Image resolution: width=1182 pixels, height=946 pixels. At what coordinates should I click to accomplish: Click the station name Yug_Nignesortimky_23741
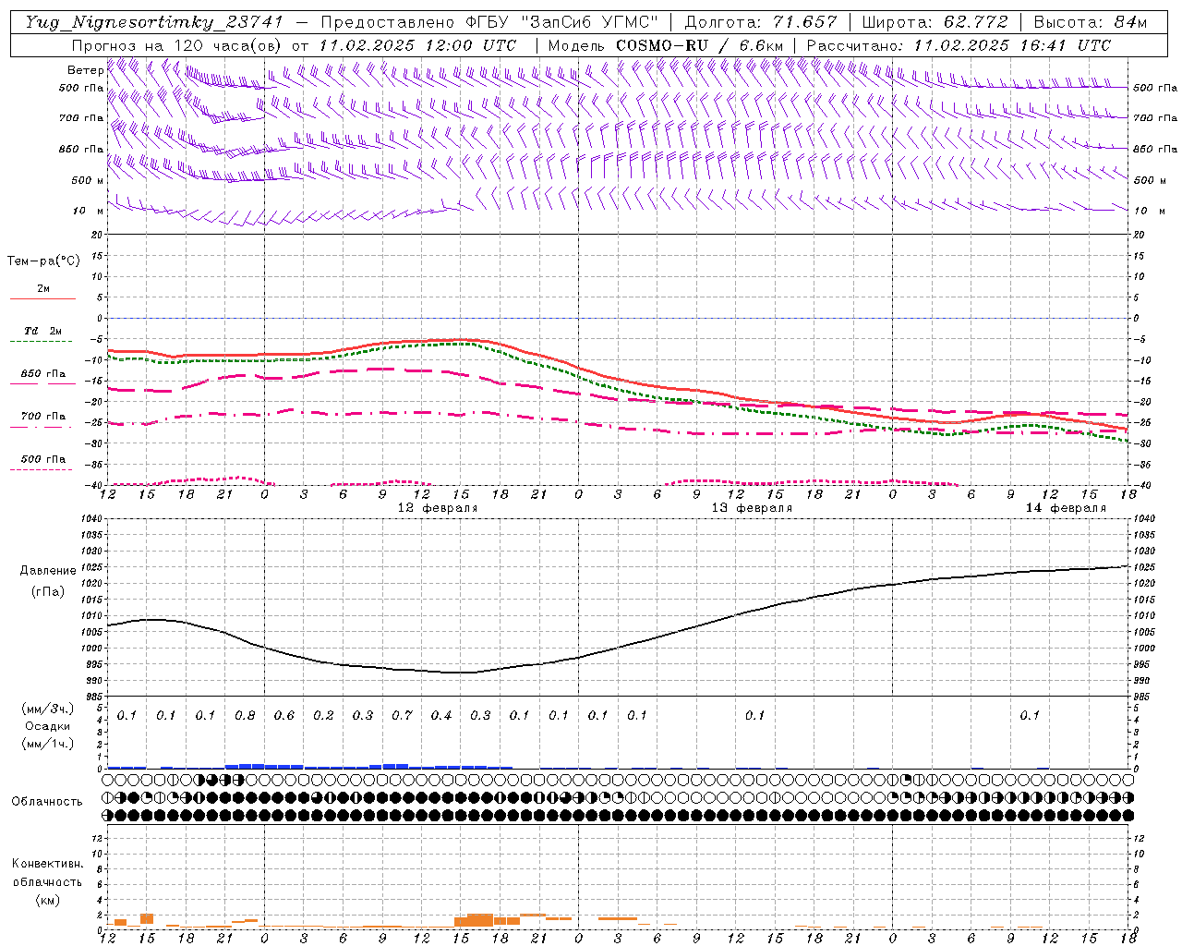[153, 23]
